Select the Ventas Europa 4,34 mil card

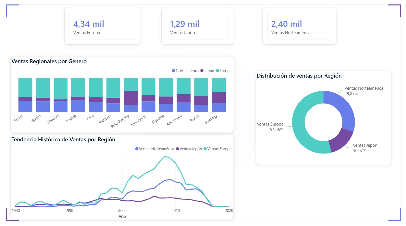tap(102, 26)
